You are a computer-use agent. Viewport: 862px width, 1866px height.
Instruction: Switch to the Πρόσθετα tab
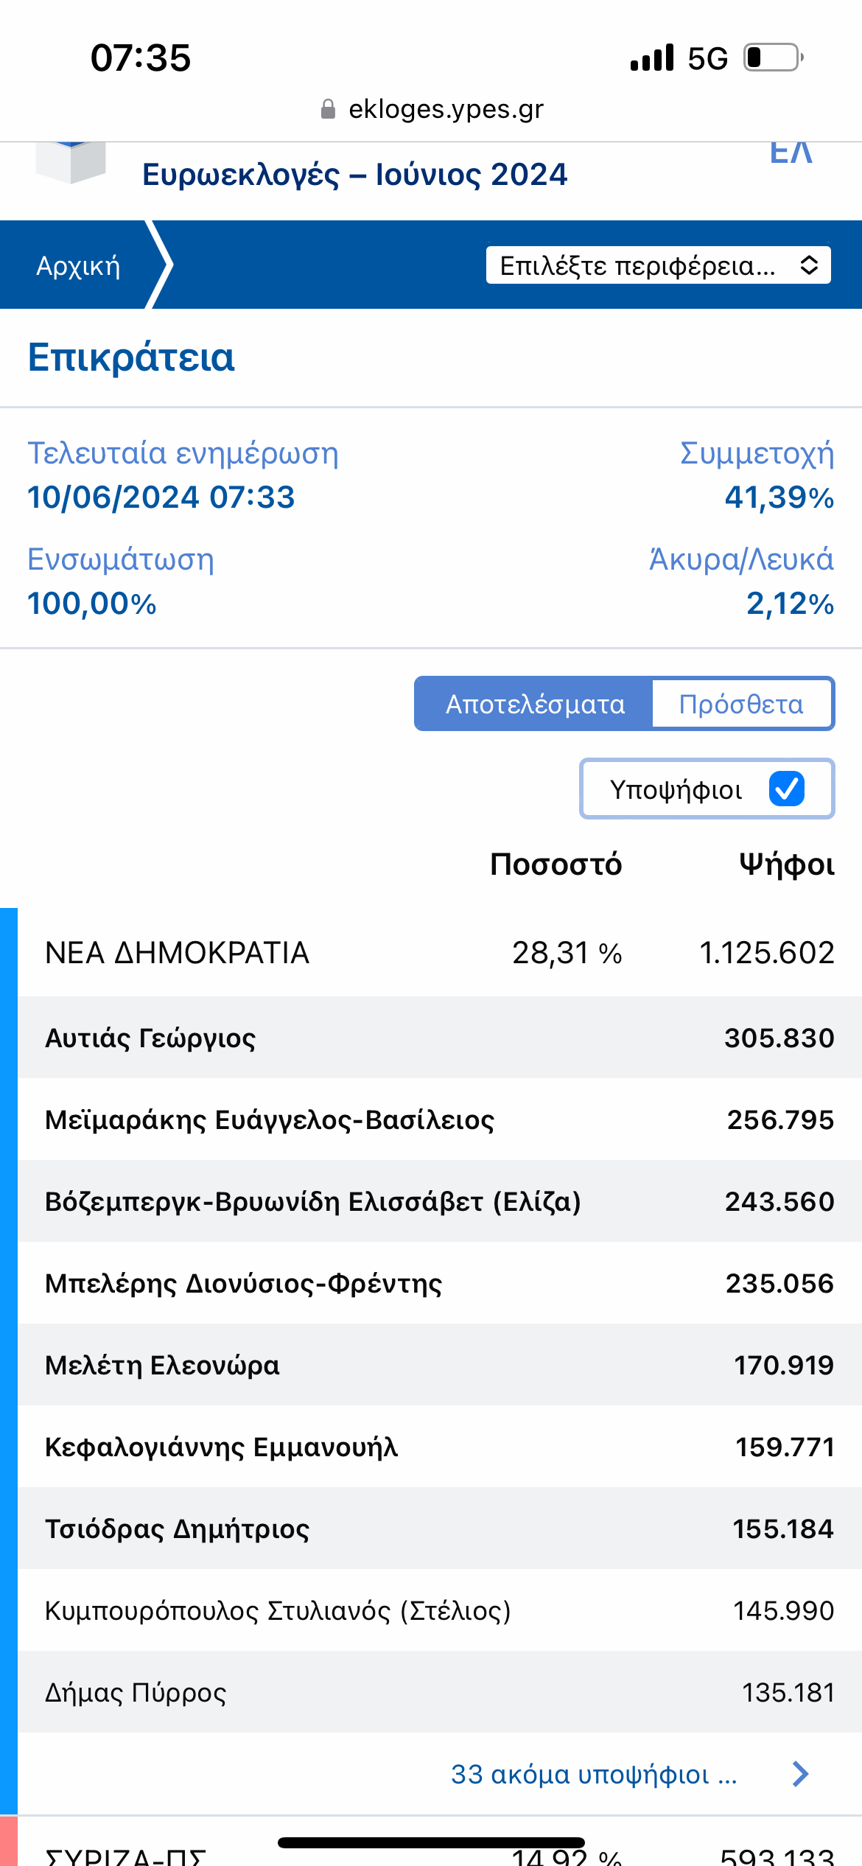741,705
